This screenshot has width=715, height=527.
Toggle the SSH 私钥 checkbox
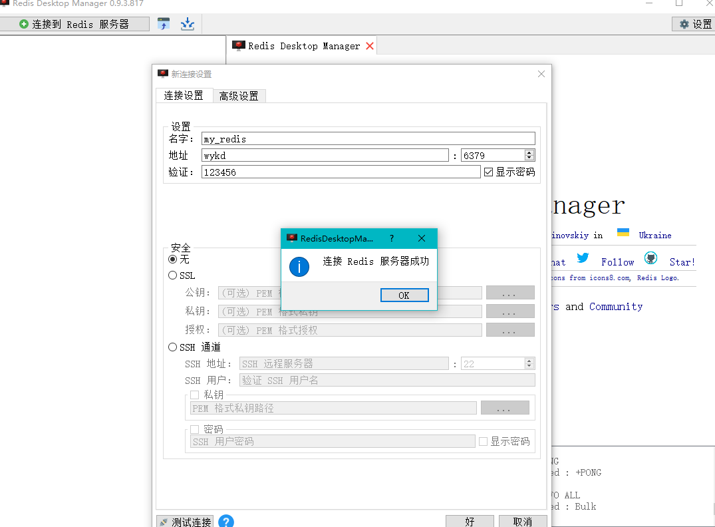point(195,395)
